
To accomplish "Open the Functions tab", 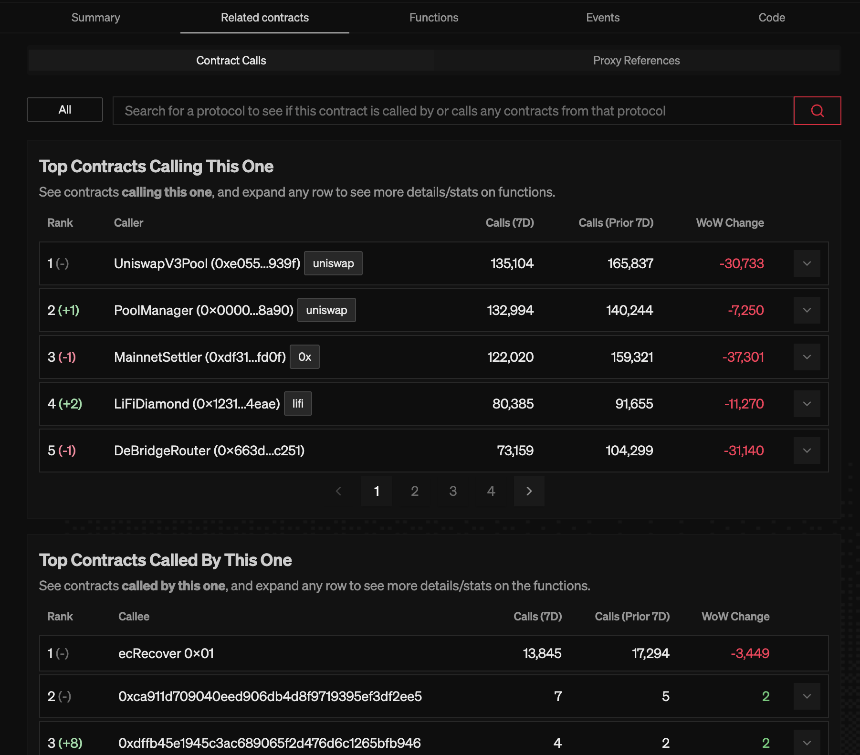I will 433,18.
